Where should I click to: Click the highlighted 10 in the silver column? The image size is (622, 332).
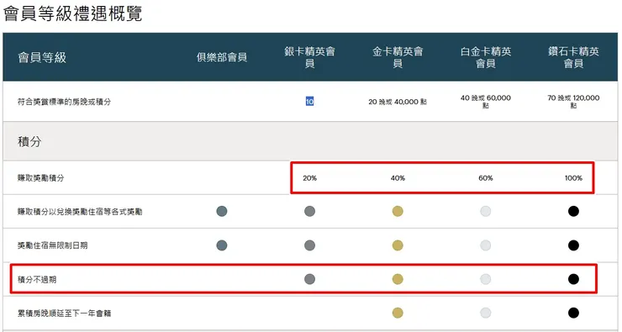[310, 102]
